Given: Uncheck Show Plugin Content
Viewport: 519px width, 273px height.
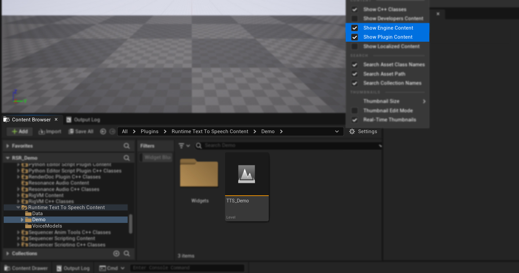Looking at the screenshot, I should (354, 37).
